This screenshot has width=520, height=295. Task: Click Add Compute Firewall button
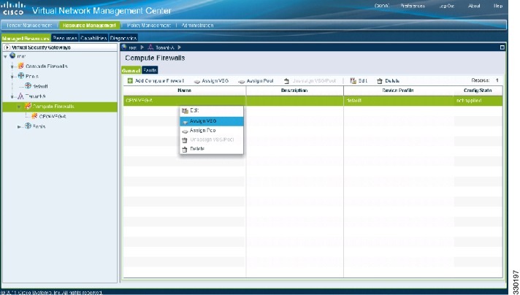(x=156, y=81)
